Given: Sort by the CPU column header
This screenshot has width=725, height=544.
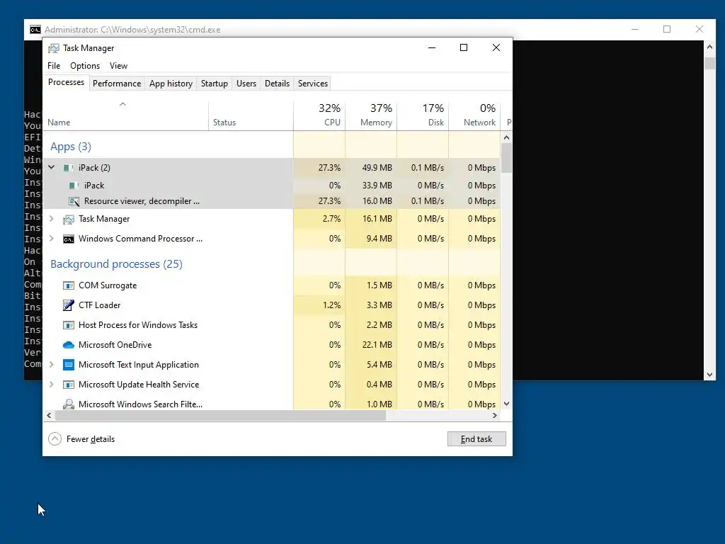Looking at the screenshot, I should [319, 115].
